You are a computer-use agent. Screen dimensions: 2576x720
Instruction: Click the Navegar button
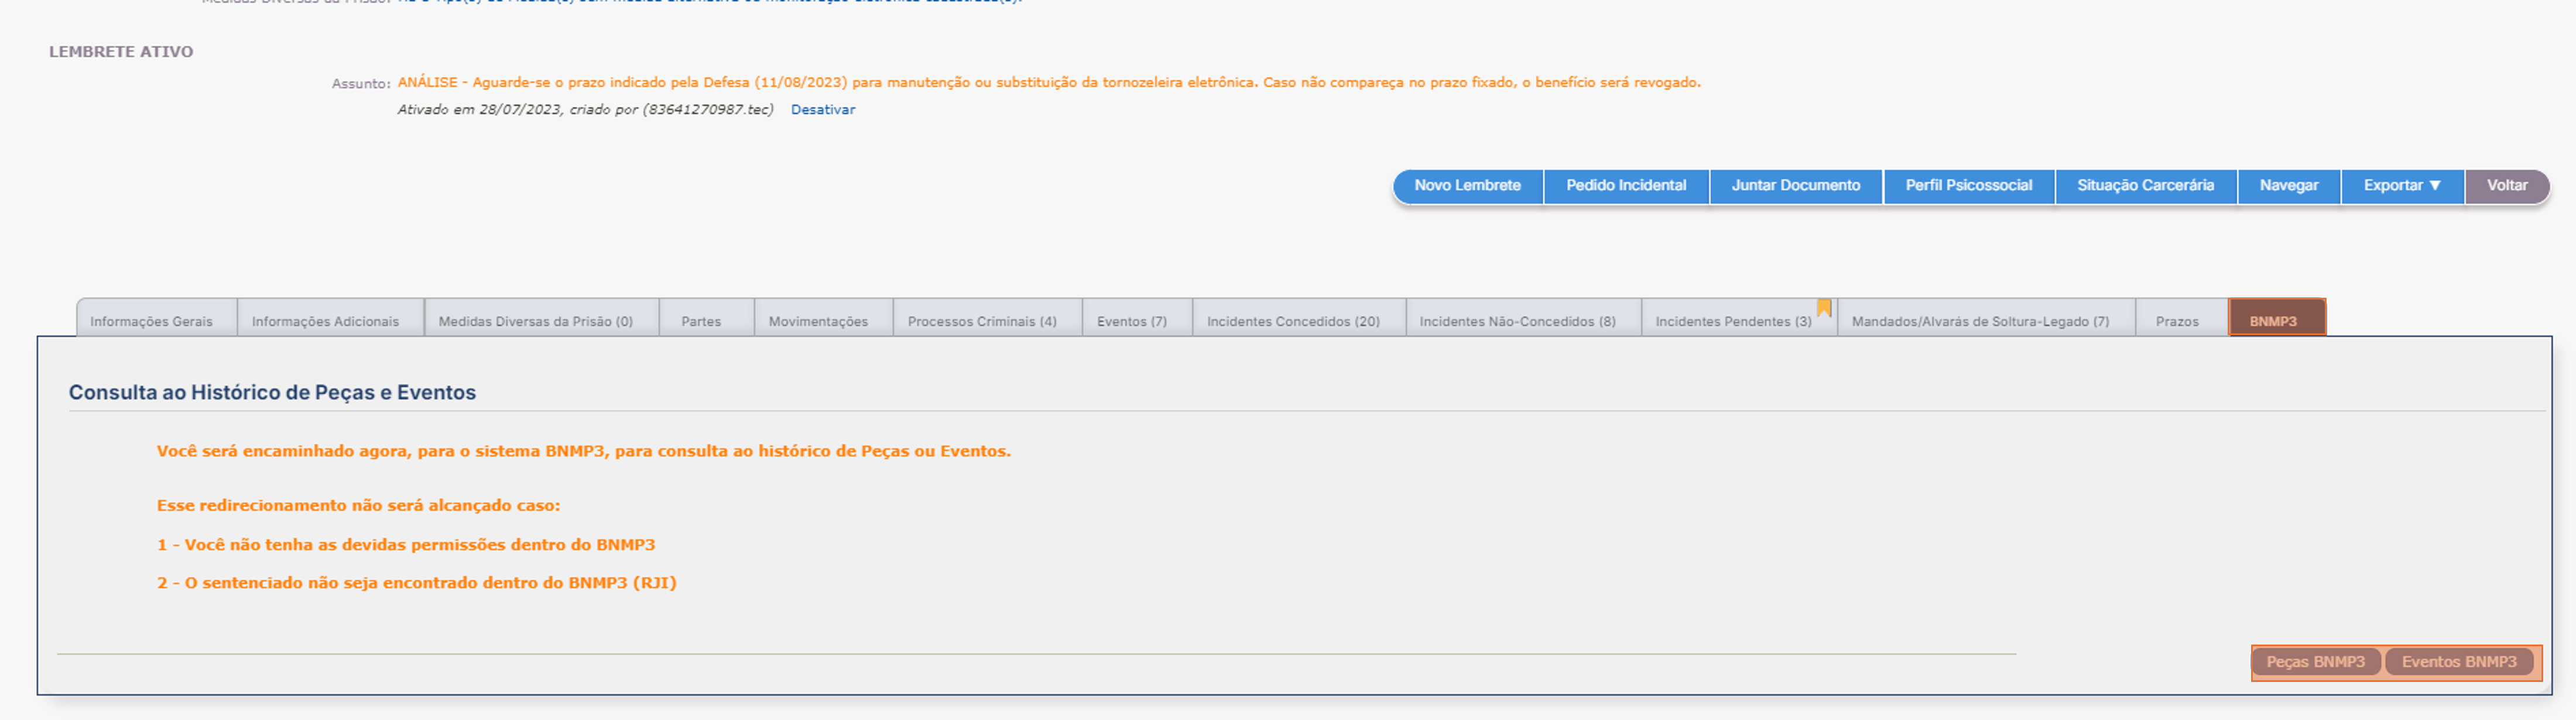pos(2289,186)
